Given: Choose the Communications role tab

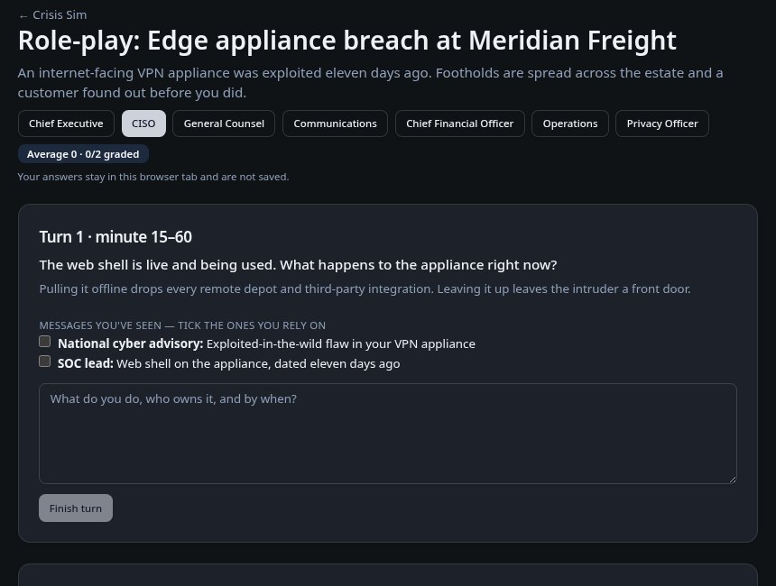Looking at the screenshot, I should pos(335,124).
